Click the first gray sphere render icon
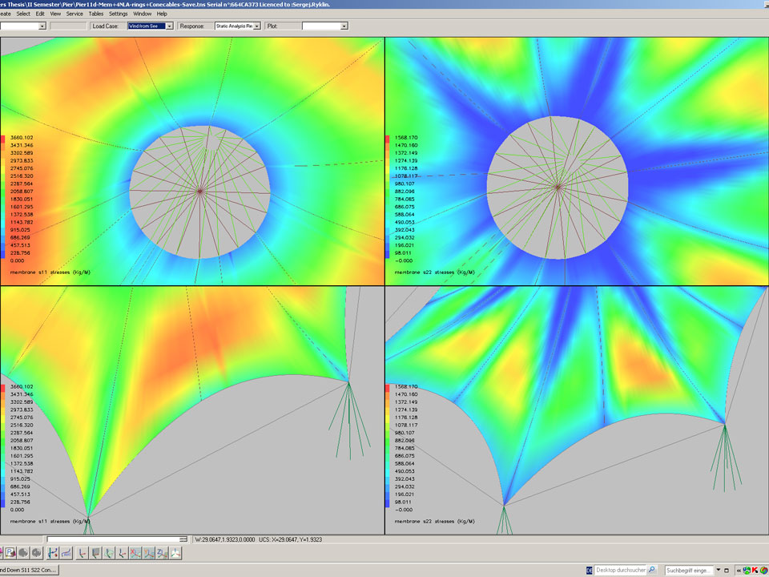 point(24,553)
